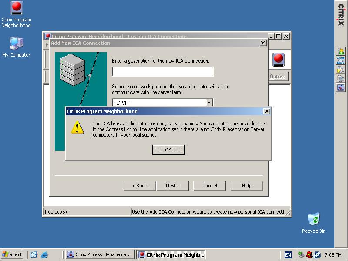
Task: Click the yellow warning icon in the dialog
Action: click(77, 127)
